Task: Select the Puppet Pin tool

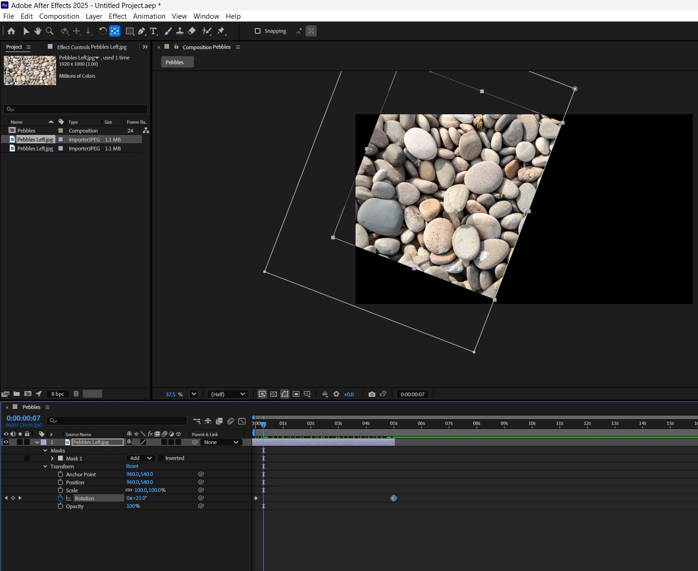Action: coord(221,31)
